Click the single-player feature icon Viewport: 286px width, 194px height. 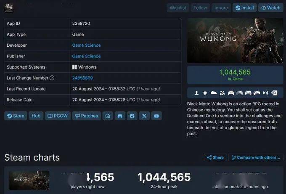(196, 93)
